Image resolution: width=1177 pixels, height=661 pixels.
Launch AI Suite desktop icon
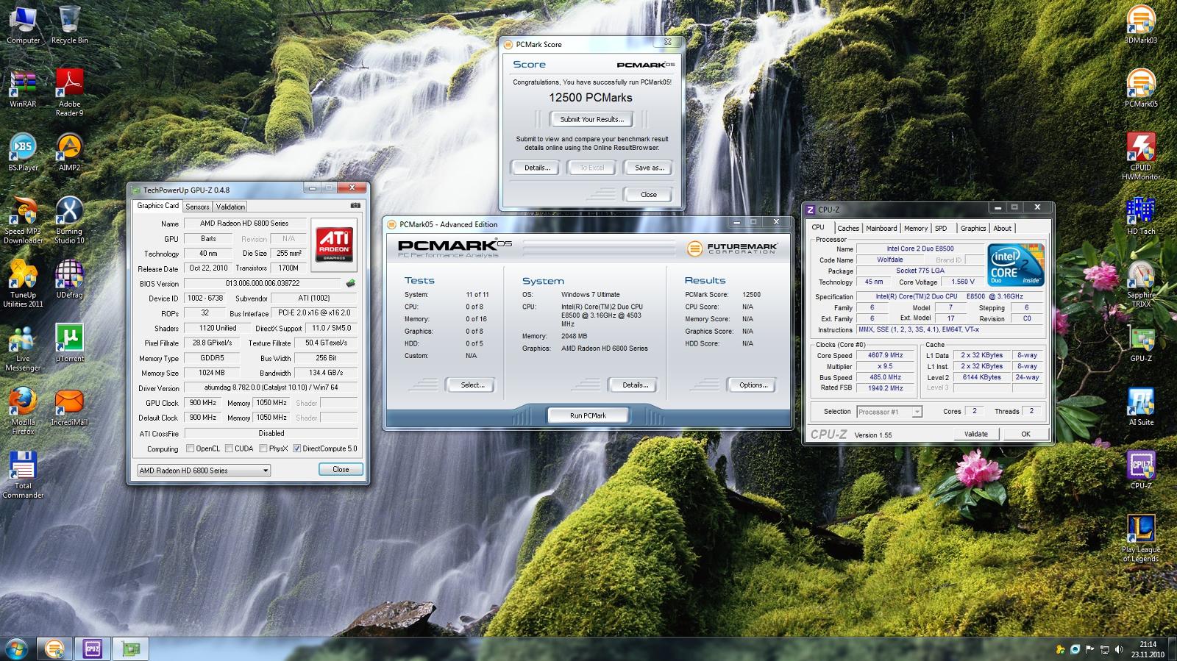(1141, 407)
